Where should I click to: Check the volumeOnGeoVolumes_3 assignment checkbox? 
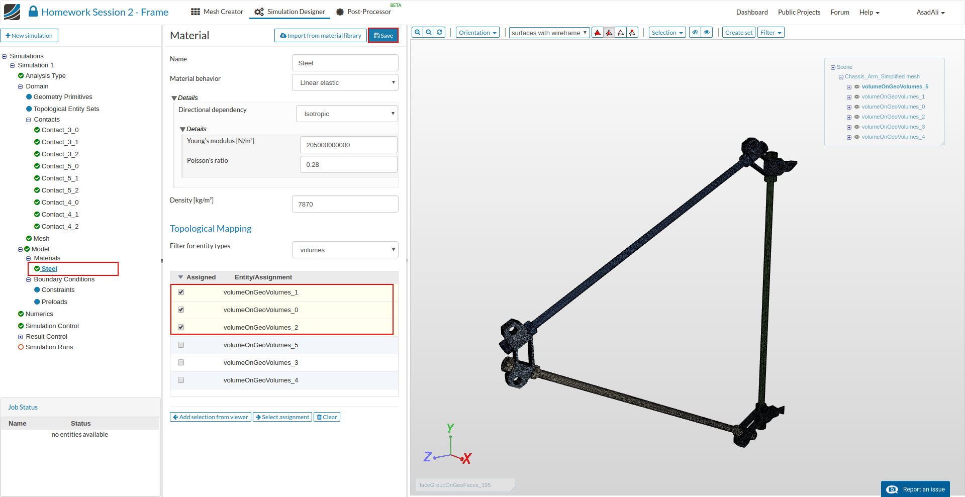point(181,363)
